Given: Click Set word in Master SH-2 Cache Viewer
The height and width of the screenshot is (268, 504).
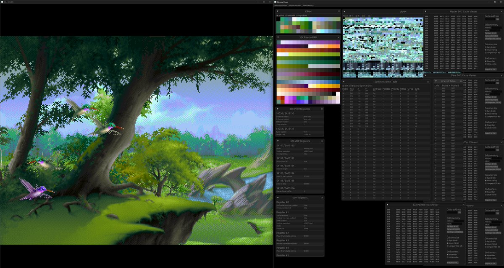Looking at the screenshot, I should (x=491, y=36).
